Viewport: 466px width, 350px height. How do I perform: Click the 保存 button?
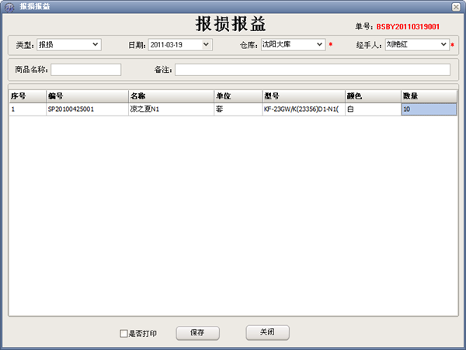(197, 332)
